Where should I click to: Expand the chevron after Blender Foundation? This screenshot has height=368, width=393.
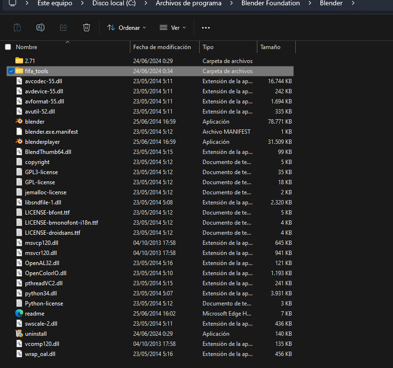point(310,3)
